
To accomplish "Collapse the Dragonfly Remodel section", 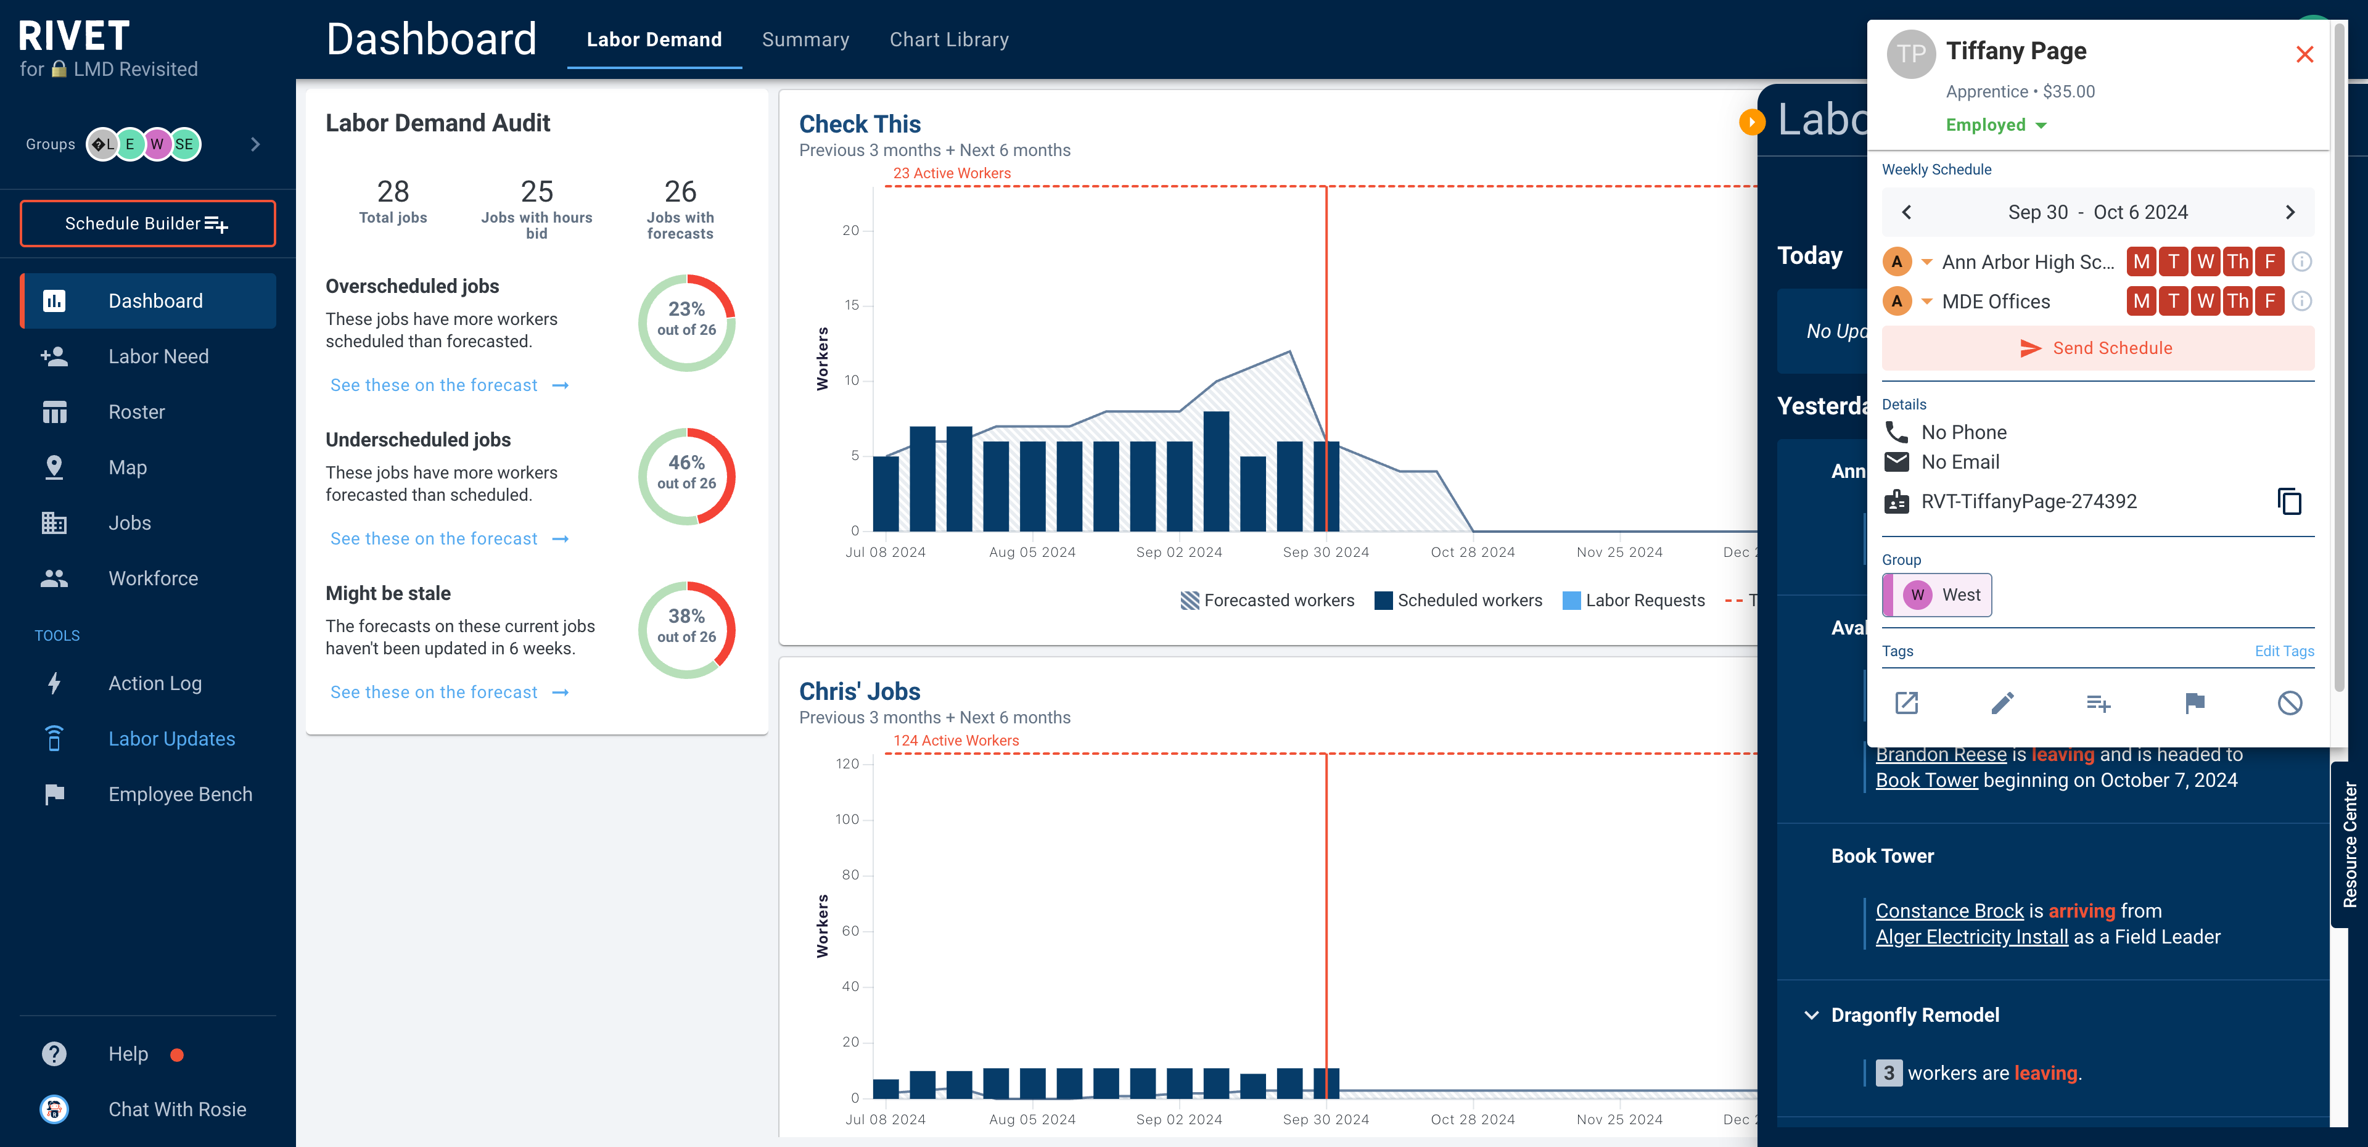I will pyautogui.click(x=1811, y=1014).
